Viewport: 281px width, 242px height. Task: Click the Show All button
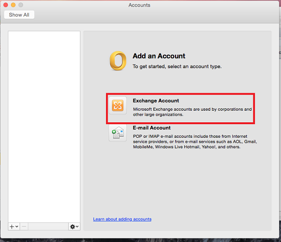click(x=19, y=15)
